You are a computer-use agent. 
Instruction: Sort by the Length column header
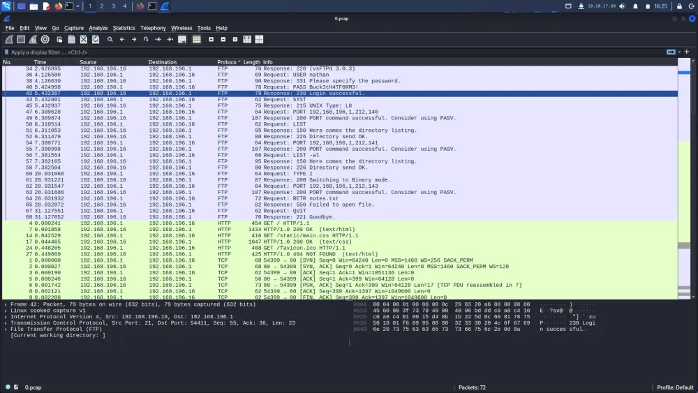click(251, 62)
